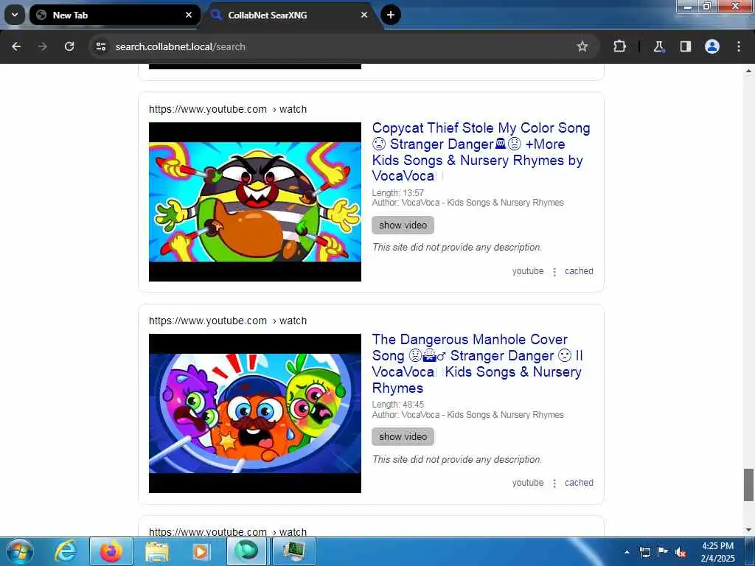Click 'Length: 48:45' text
This screenshot has width=755, height=566.
point(397,405)
